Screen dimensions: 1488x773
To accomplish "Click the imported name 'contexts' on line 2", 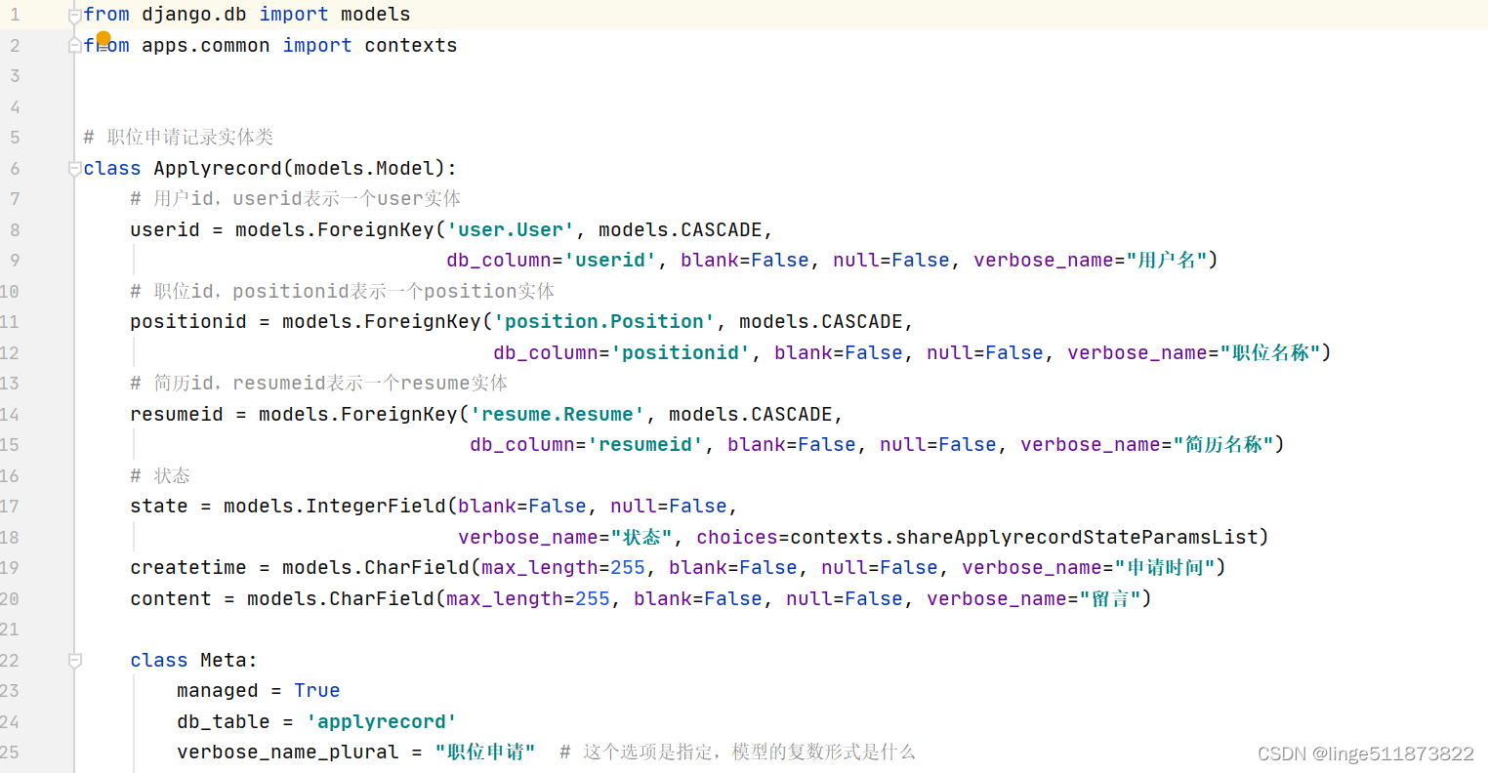I will click(411, 46).
